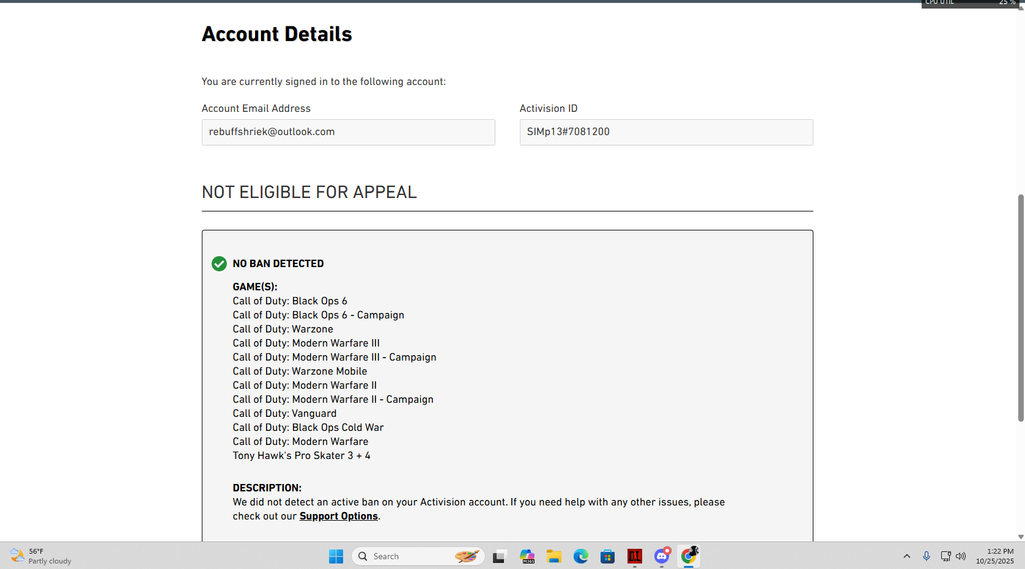The width and height of the screenshot is (1025, 569).
Task: Click the 'Call of Duty: Modern Warfare' line
Action: 301,441
